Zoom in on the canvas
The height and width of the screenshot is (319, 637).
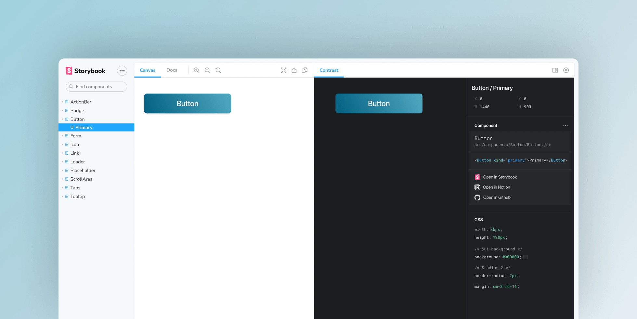pyautogui.click(x=197, y=70)
